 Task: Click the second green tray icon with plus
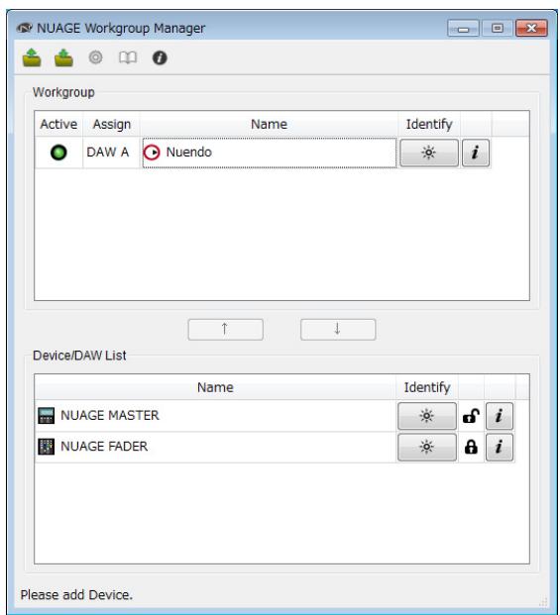pos(63,57)
